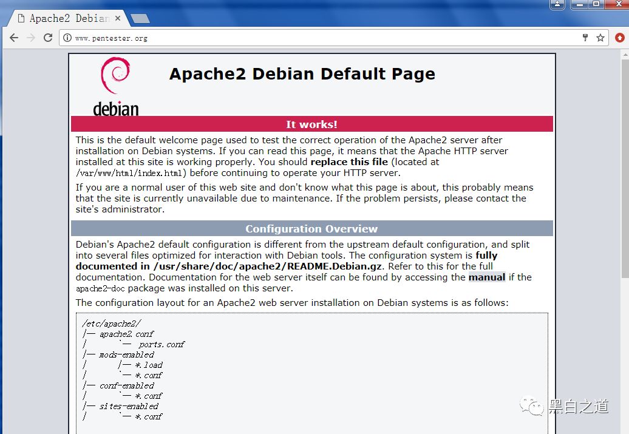Bookmark this page with the star icon
This screenshot has width=629, height=434.
tap(600, 38)
